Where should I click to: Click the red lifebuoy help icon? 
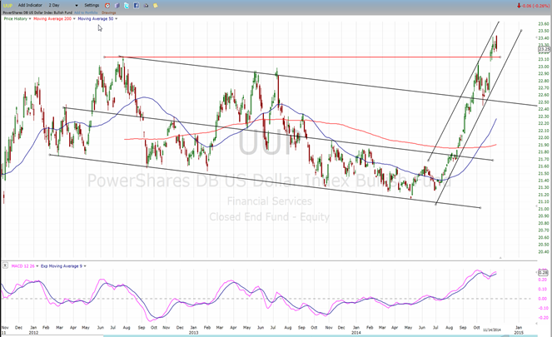(x=107, y=6)
